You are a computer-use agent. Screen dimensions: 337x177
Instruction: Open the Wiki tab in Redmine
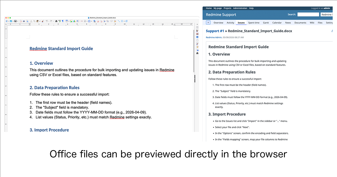tap(312, 23)
